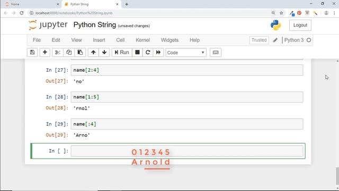Open the cell type Code dropdown
The image size is (339, 191).
point(186,53)
